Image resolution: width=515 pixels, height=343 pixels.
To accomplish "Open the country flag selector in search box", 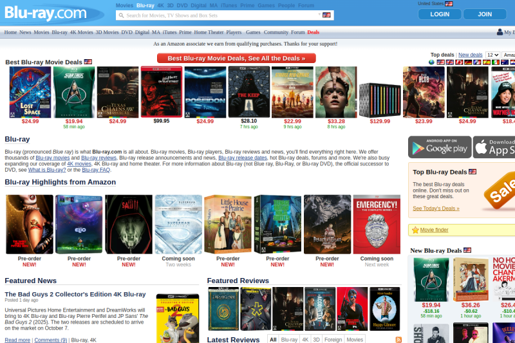I will tap(326, 15).
